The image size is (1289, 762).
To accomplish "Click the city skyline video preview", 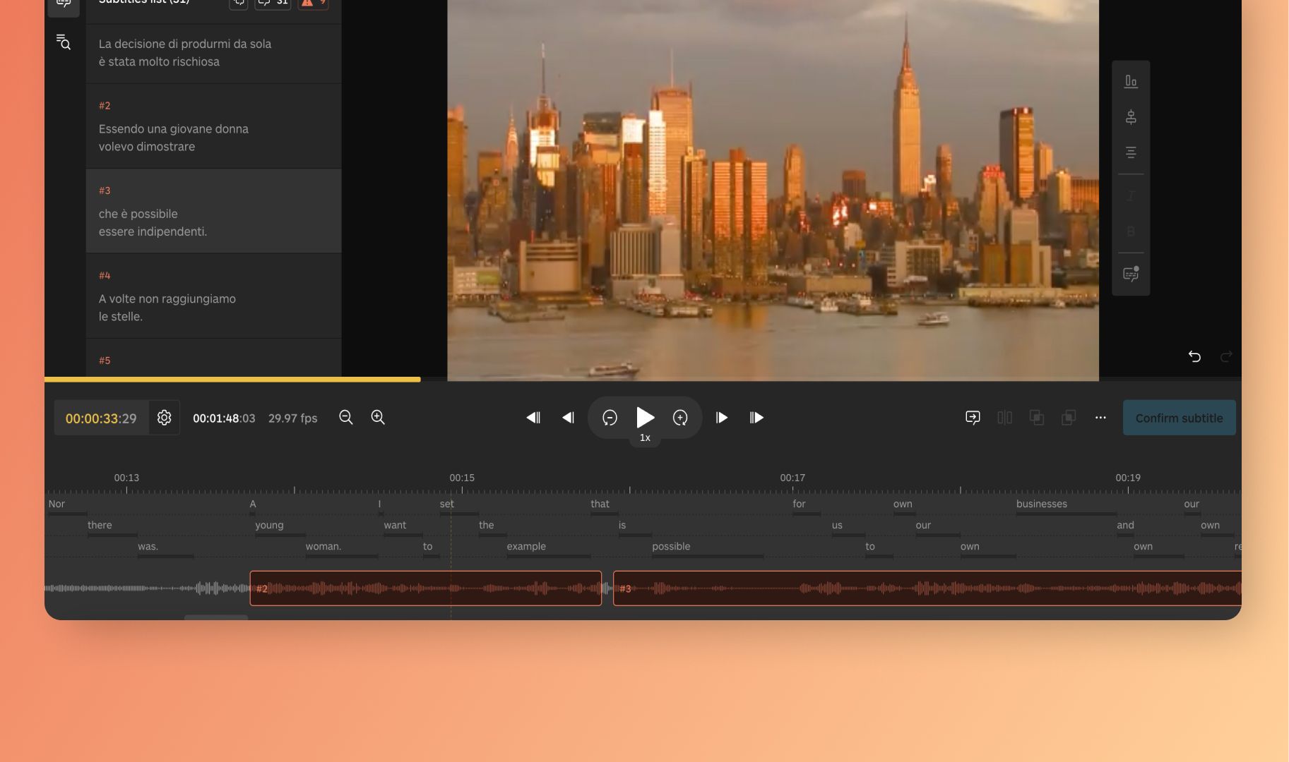I will point(773,190).
